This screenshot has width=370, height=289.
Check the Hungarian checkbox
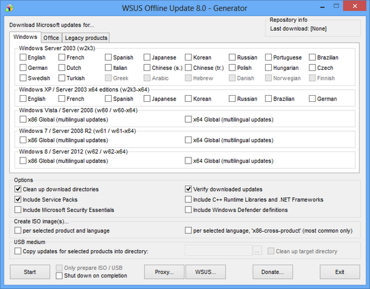pos(268,68)
